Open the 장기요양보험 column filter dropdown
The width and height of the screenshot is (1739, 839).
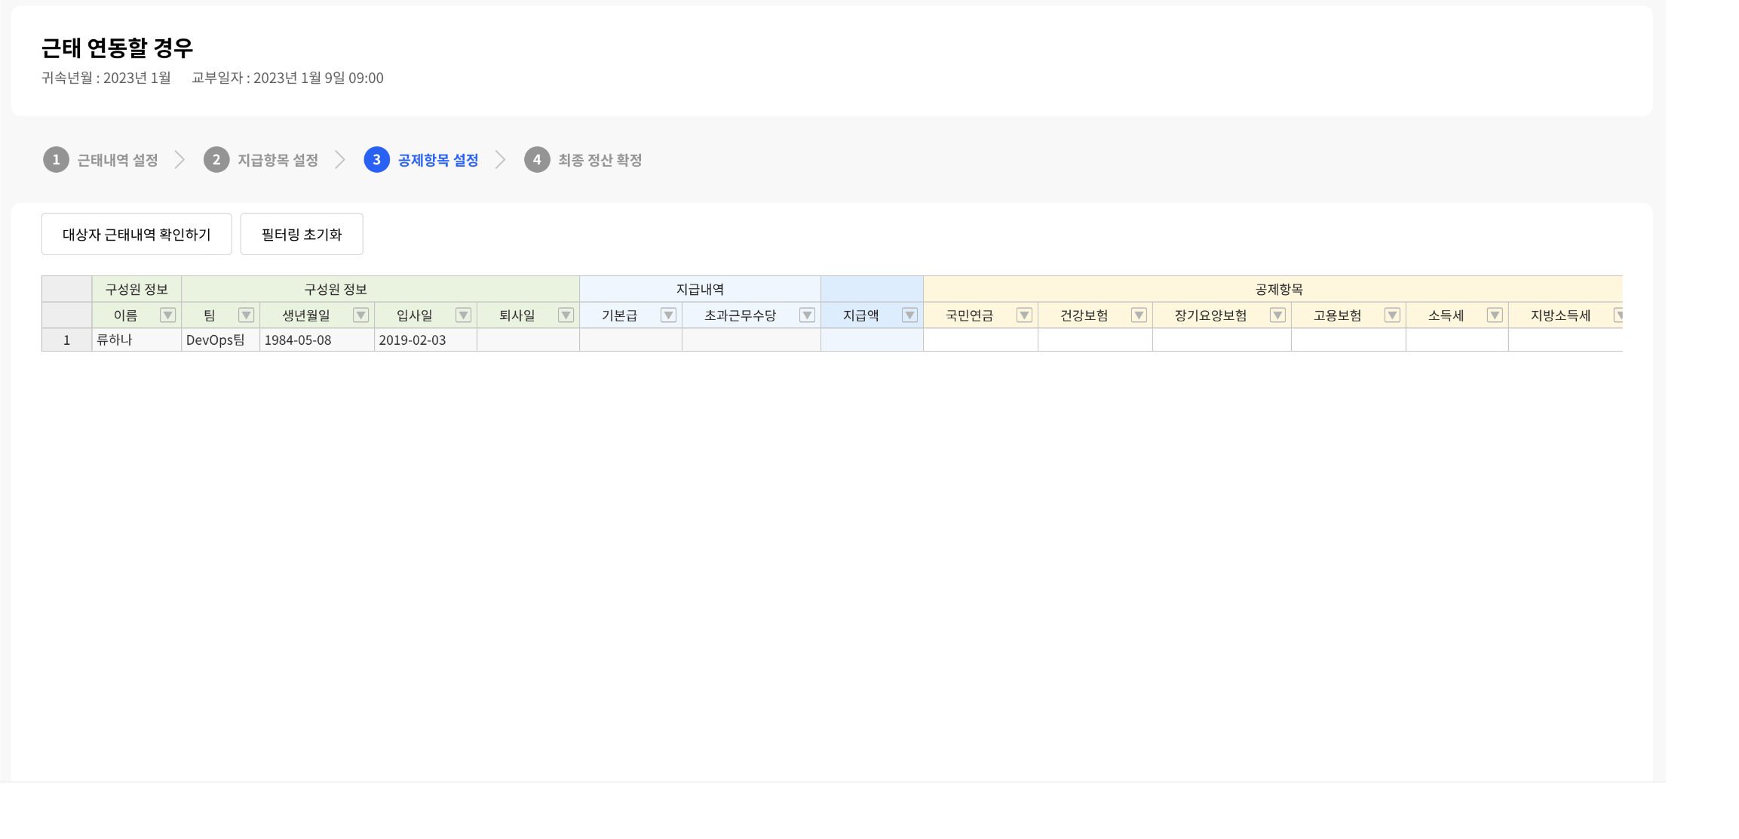click(1277, 315)
